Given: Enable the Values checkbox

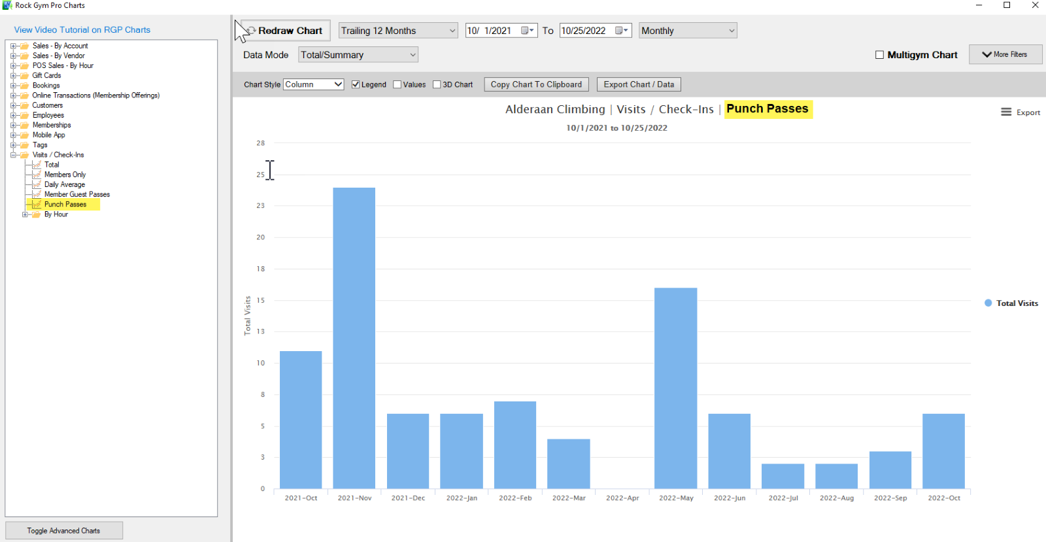Looking at the screenshot, I should [397, 84].
